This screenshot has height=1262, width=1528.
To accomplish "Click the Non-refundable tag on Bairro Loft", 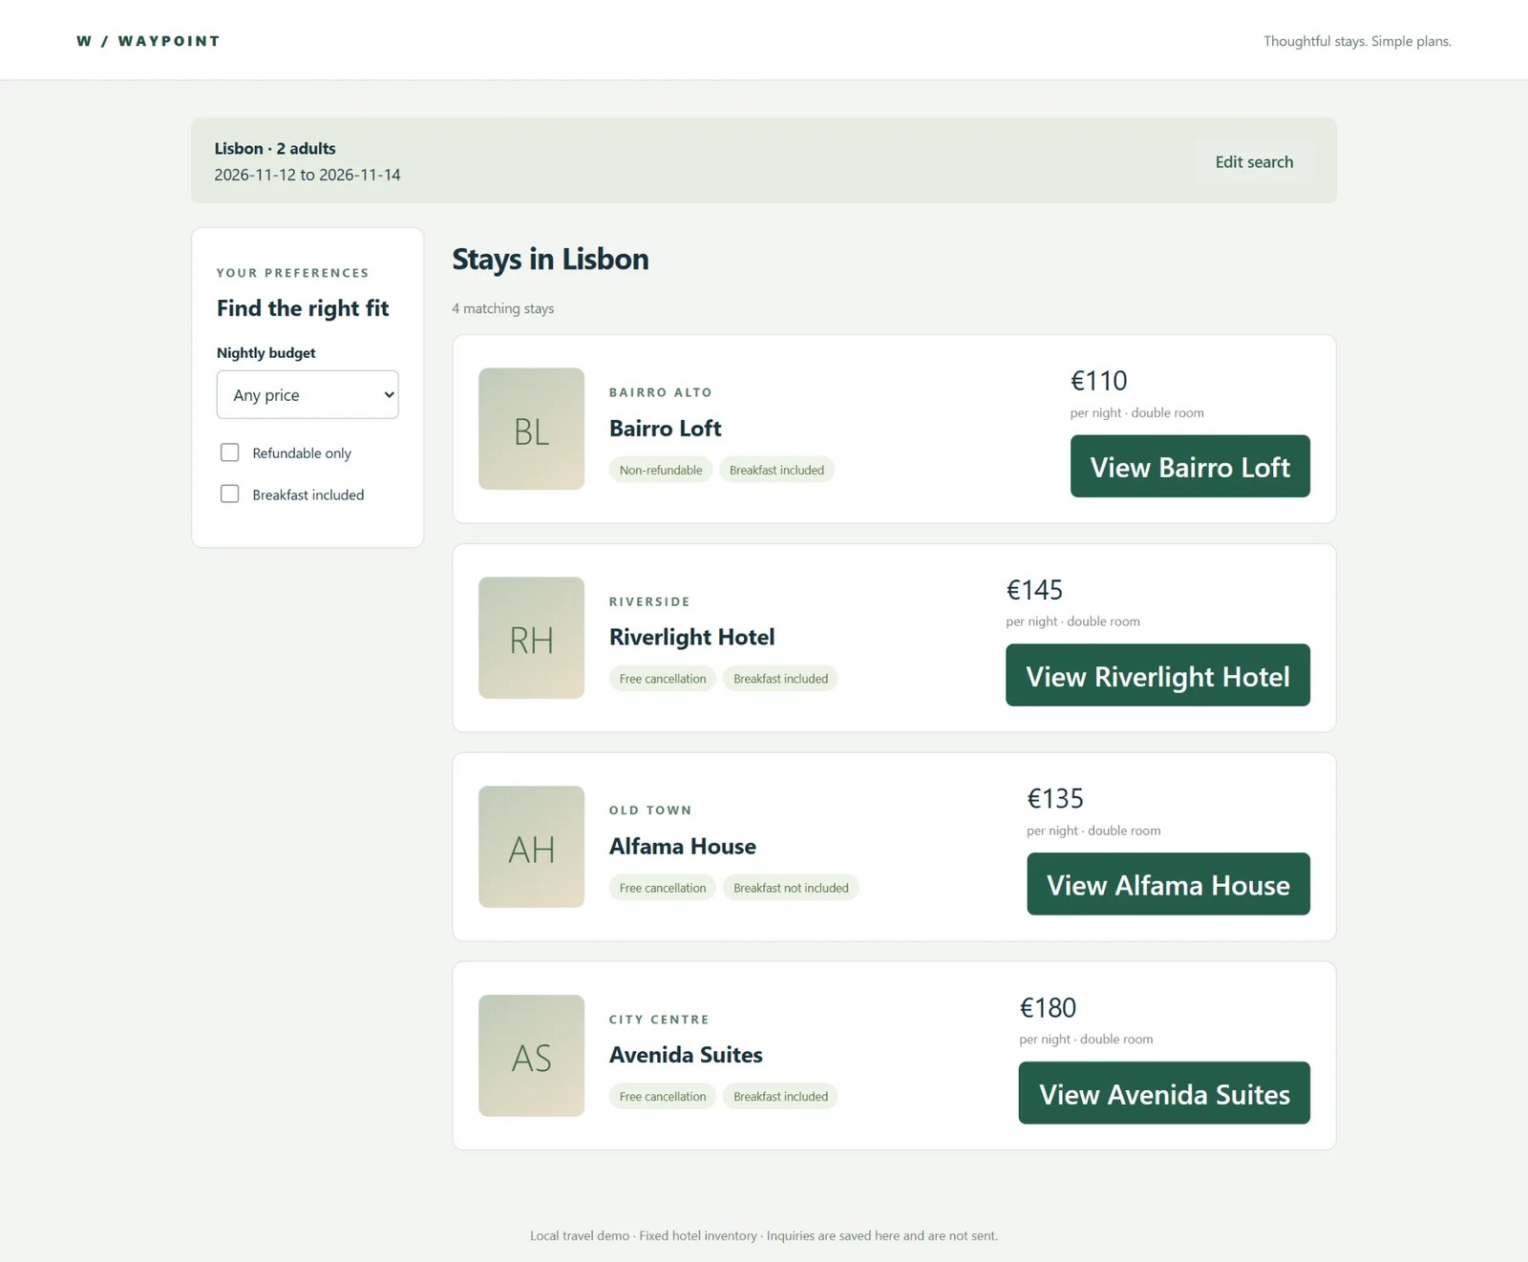I will click(661, 470).
